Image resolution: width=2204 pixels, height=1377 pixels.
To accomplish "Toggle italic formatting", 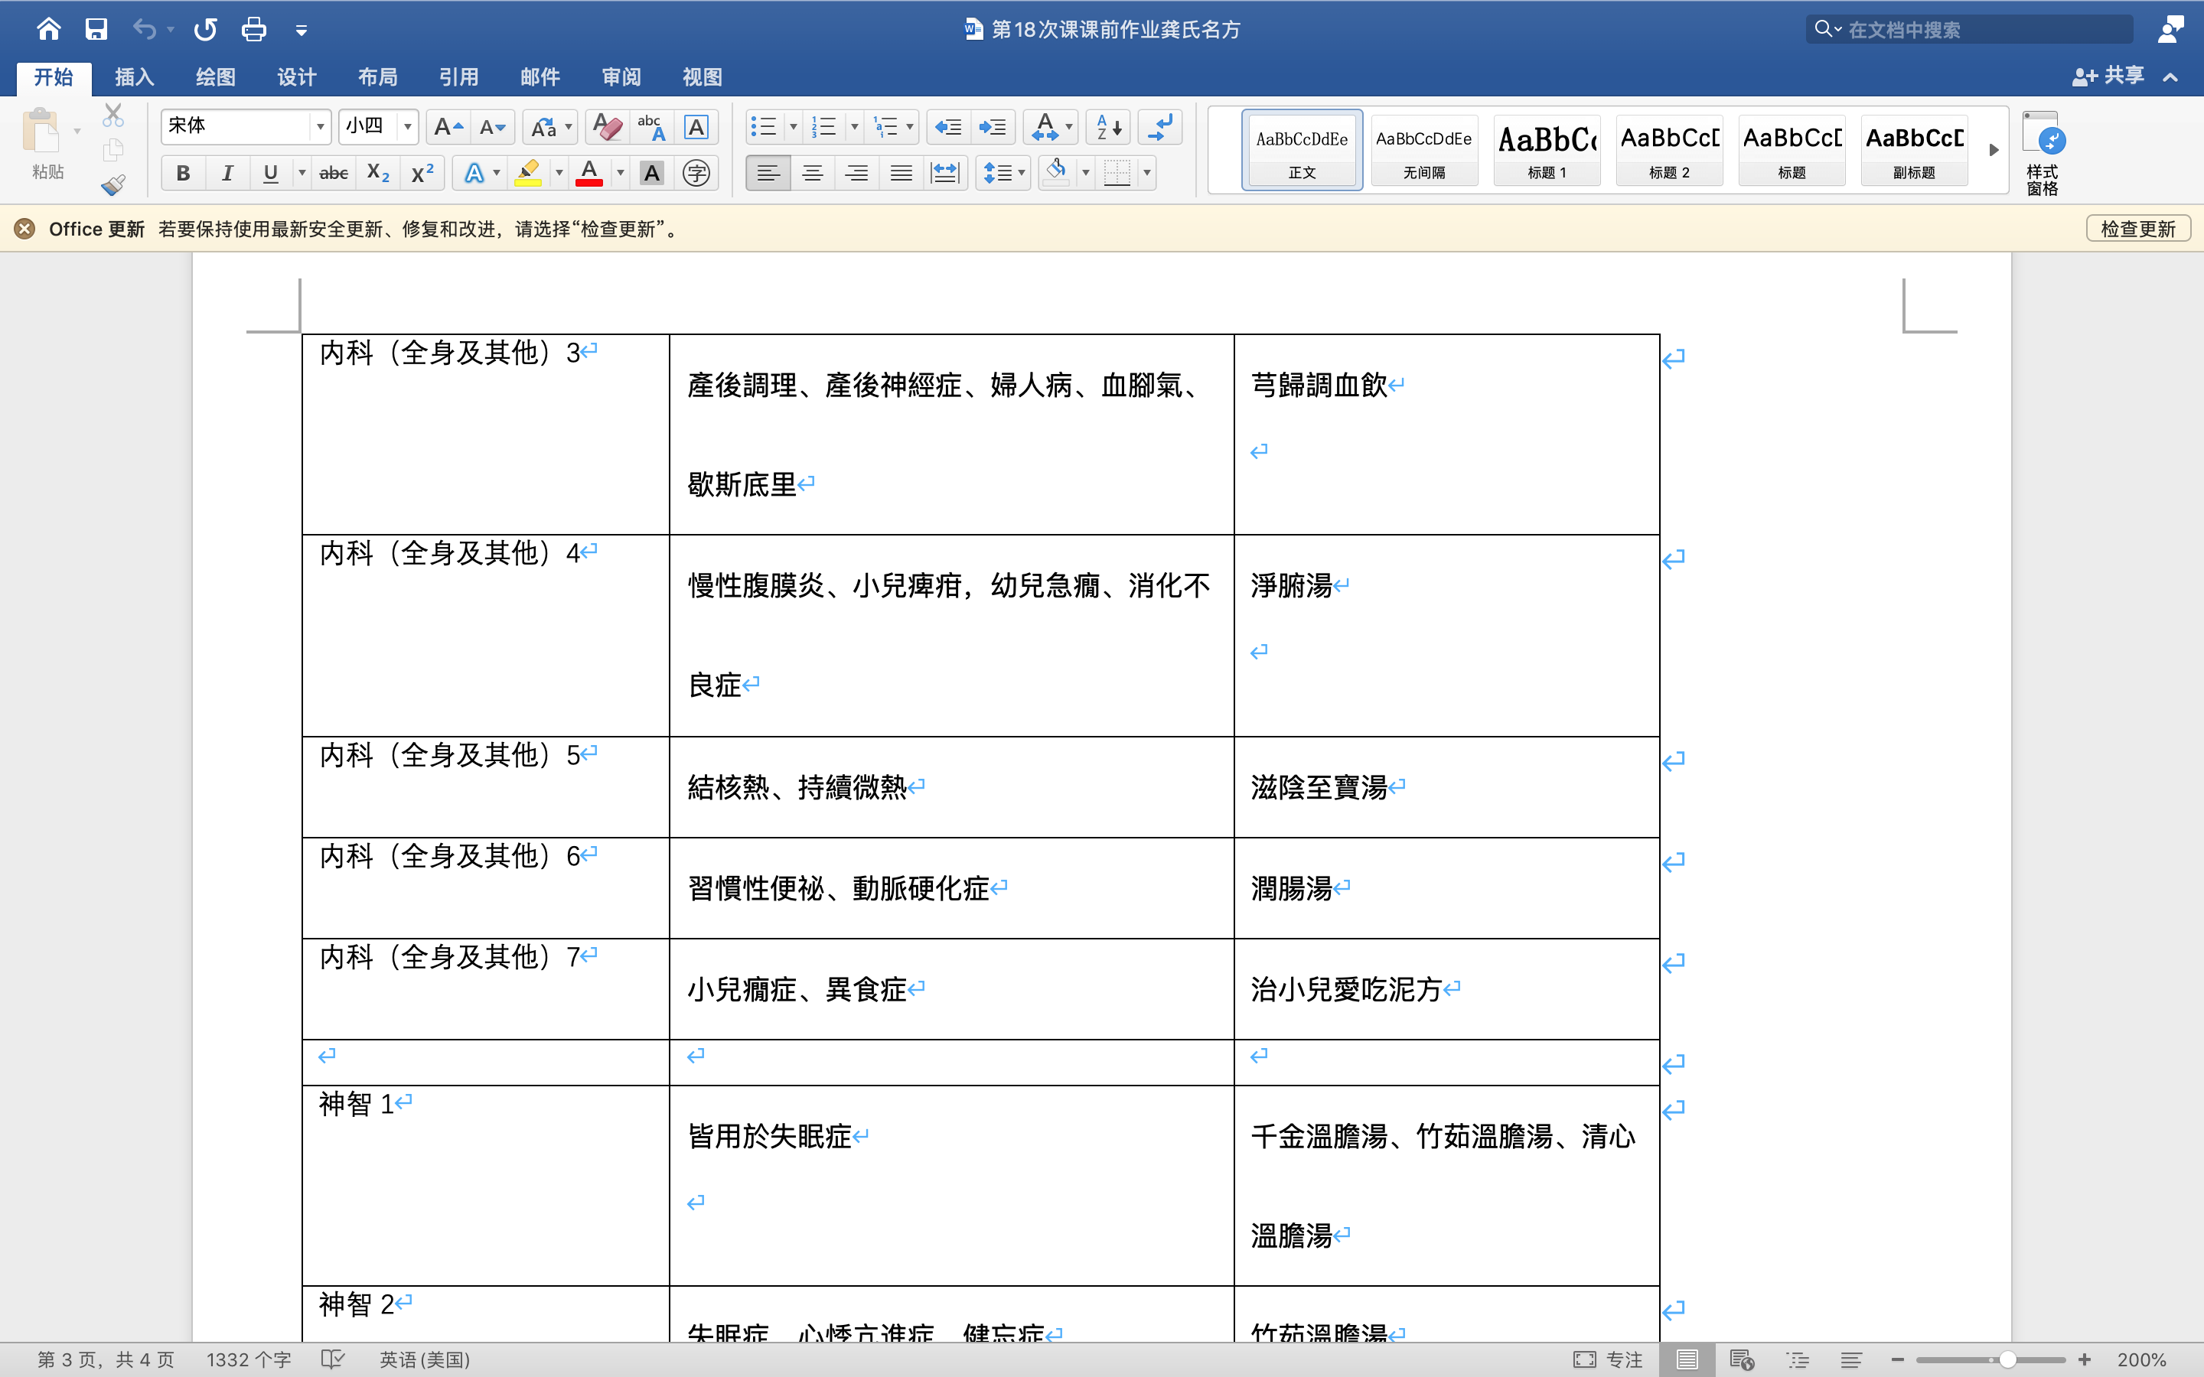I will (227, 173).
